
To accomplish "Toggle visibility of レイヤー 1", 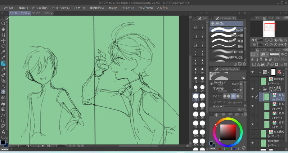I will [x=252, y=143].
